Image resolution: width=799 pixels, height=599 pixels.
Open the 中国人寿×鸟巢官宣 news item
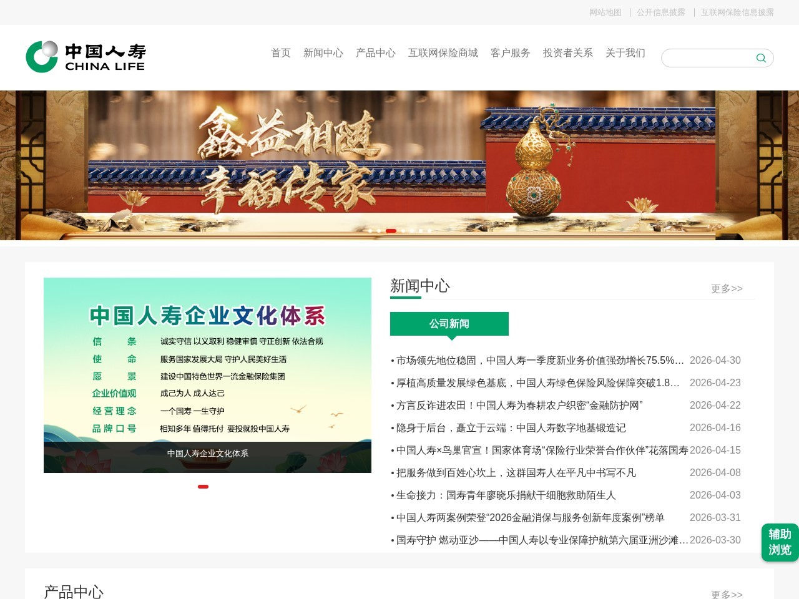[x=542, y=450]
